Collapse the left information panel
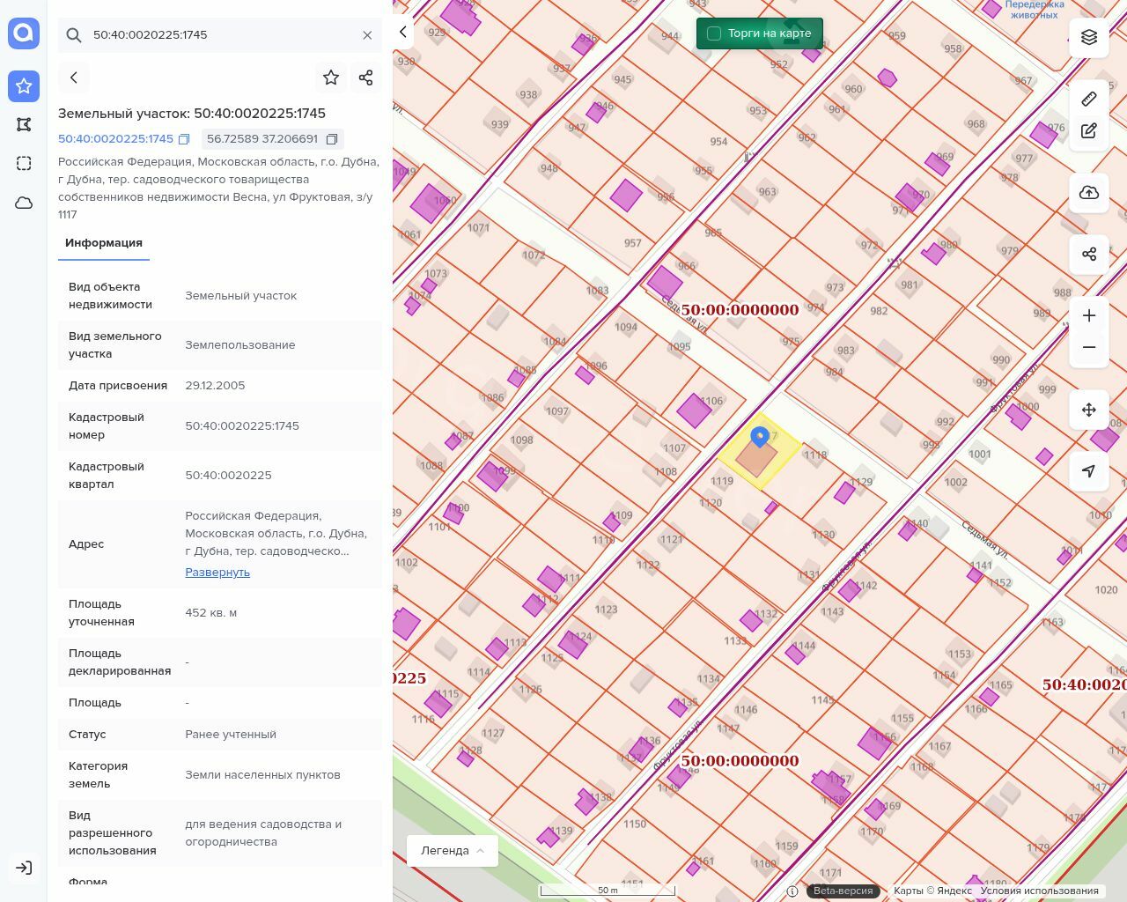Viewport: 1127px width, 902px height. pyautogui.click(x=402, y=33)
